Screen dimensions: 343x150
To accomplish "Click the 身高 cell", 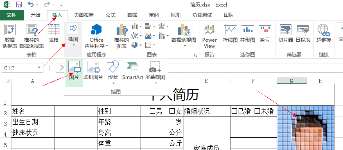I will pos(119,132).
